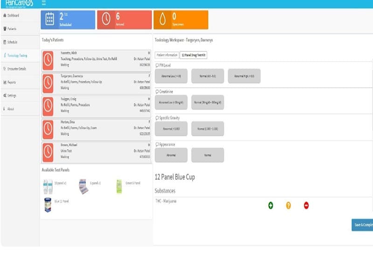Viewport: 373px width, 280px height.
Task: Choose the Blue 12 Panel cup thumbnail
Action: tap(48, 205)
